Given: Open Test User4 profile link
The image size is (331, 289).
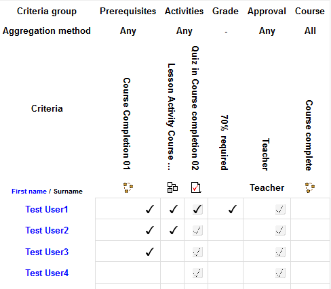Looking at the screenshot, I should pos(47,273).
